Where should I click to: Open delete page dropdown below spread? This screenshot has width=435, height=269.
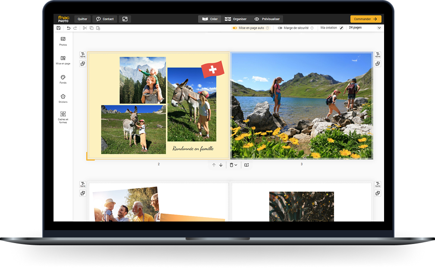click(233, 165)
